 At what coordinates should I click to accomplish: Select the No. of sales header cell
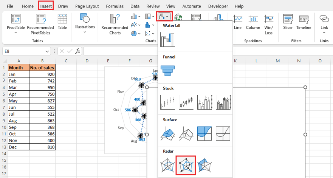click(x=42, y=68)
